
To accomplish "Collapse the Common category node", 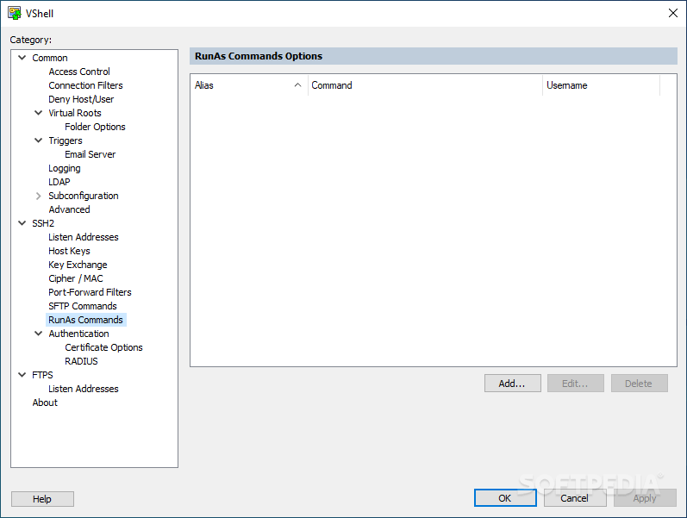I will [22, 58].
